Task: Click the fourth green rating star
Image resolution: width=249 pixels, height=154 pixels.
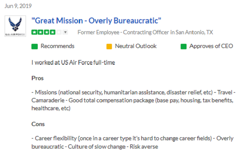Action: coord(52,32)
